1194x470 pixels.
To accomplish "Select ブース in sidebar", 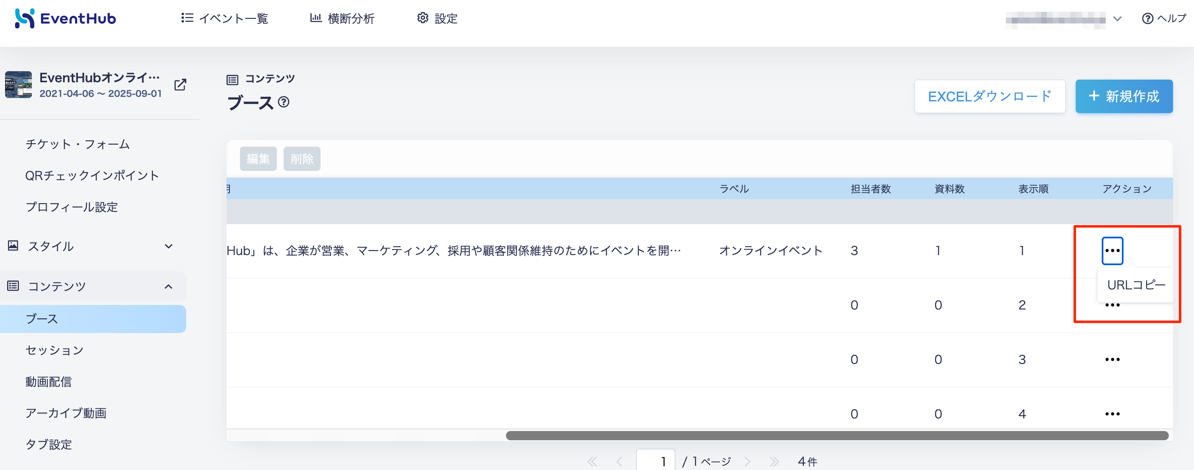I will [93, 319].
